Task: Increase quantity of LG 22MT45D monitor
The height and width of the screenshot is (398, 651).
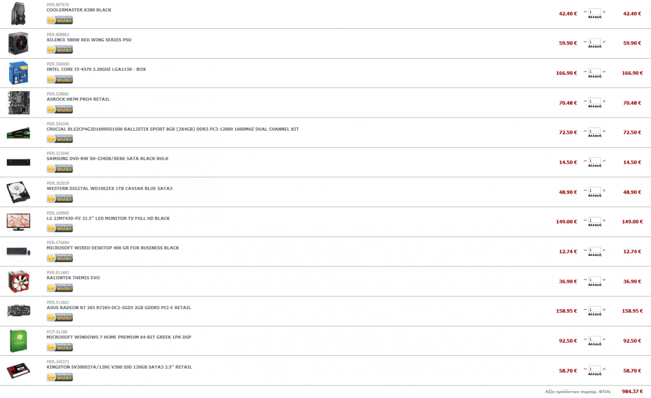Action: [x=604, y=220]
